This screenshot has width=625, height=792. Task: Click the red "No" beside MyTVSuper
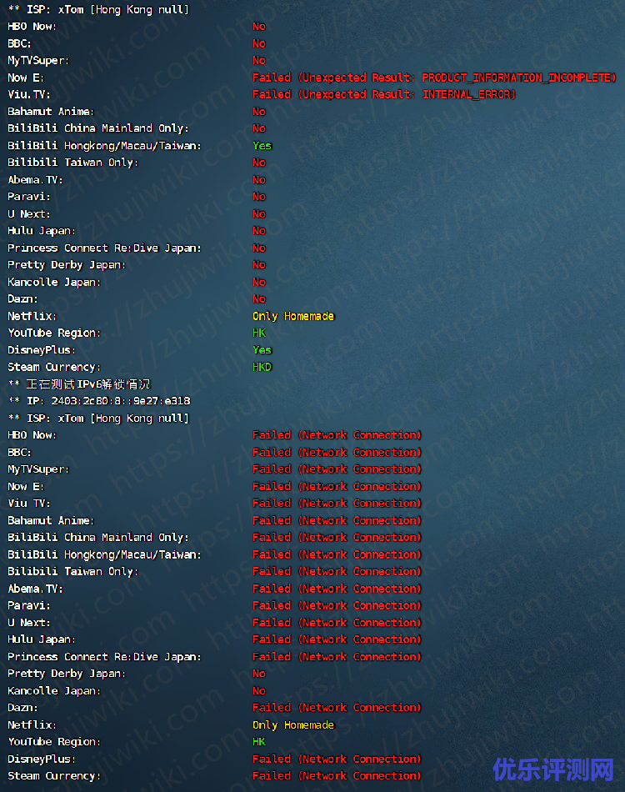pos(259,61)
